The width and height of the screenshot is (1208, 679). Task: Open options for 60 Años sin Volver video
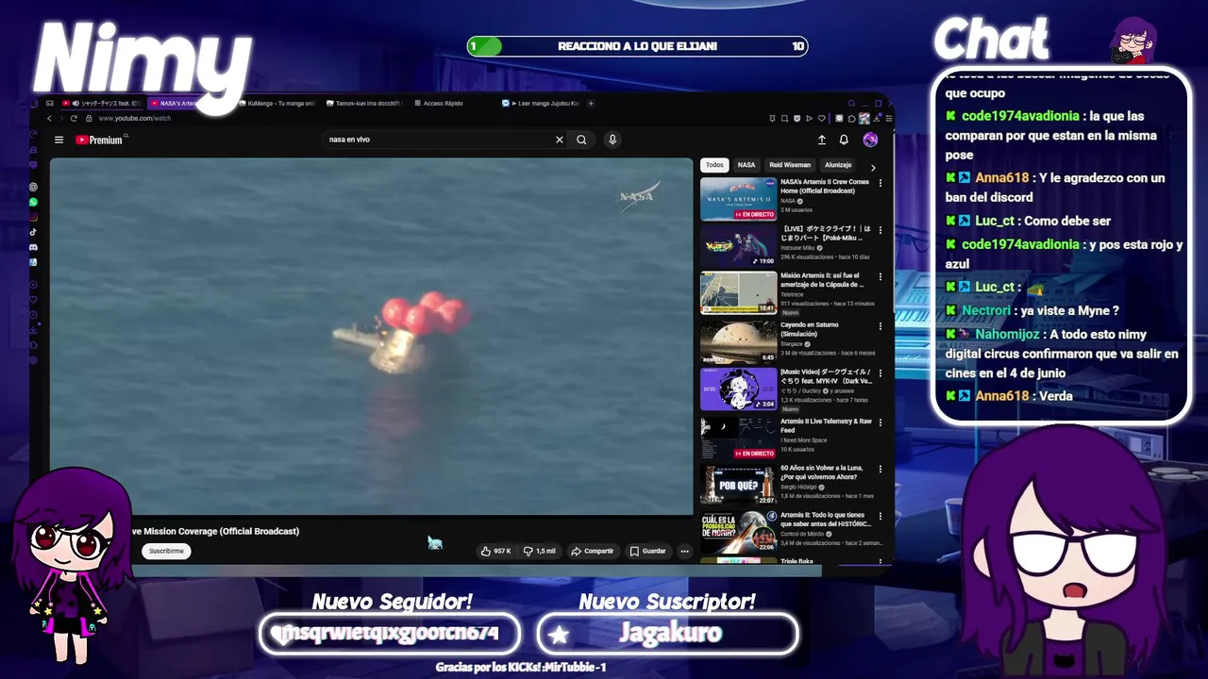pyautogui.click(x=881, y=469)
